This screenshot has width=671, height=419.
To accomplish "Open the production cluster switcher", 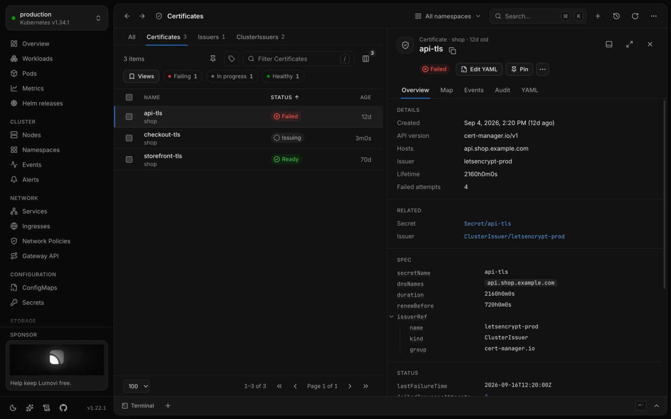I will coord(57,18).
